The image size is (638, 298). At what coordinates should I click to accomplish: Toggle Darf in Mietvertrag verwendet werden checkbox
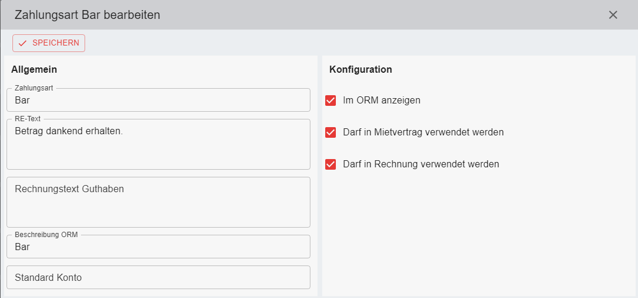pos(331,132)
